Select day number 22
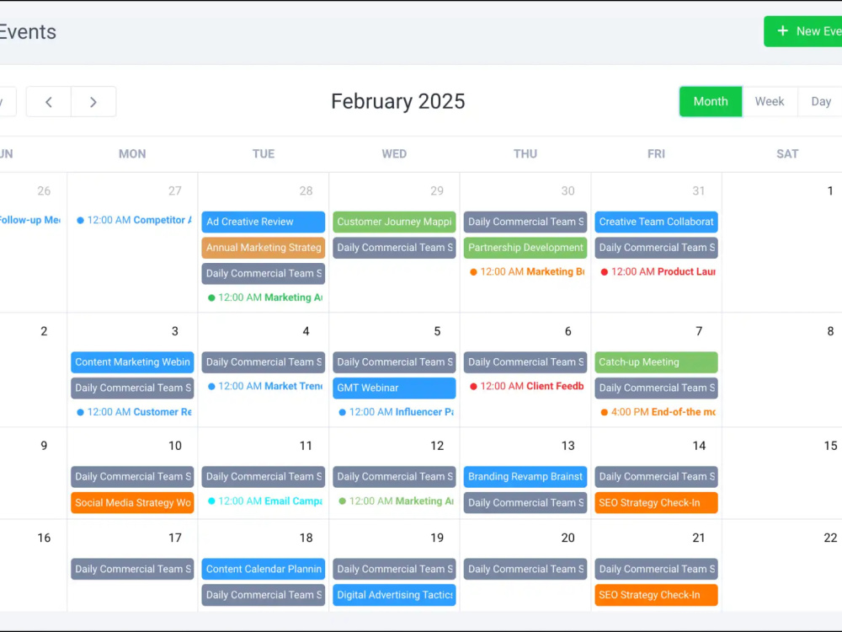This screenshot has height=632, width=842. point(830,538)
